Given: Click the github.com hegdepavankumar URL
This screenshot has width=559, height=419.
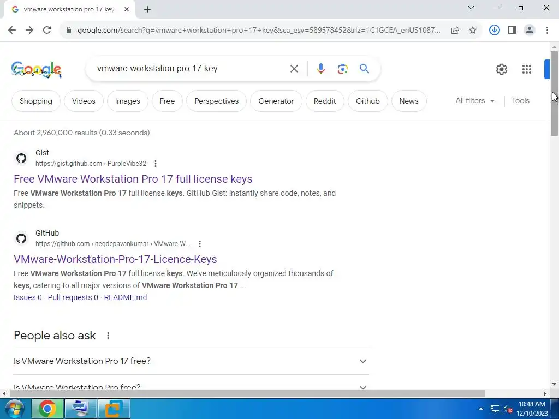Looking at the screenshot, I should [112, 244].
